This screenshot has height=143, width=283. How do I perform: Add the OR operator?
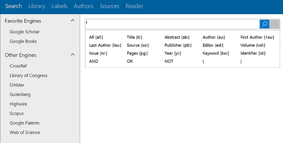(x=130, y=61)
